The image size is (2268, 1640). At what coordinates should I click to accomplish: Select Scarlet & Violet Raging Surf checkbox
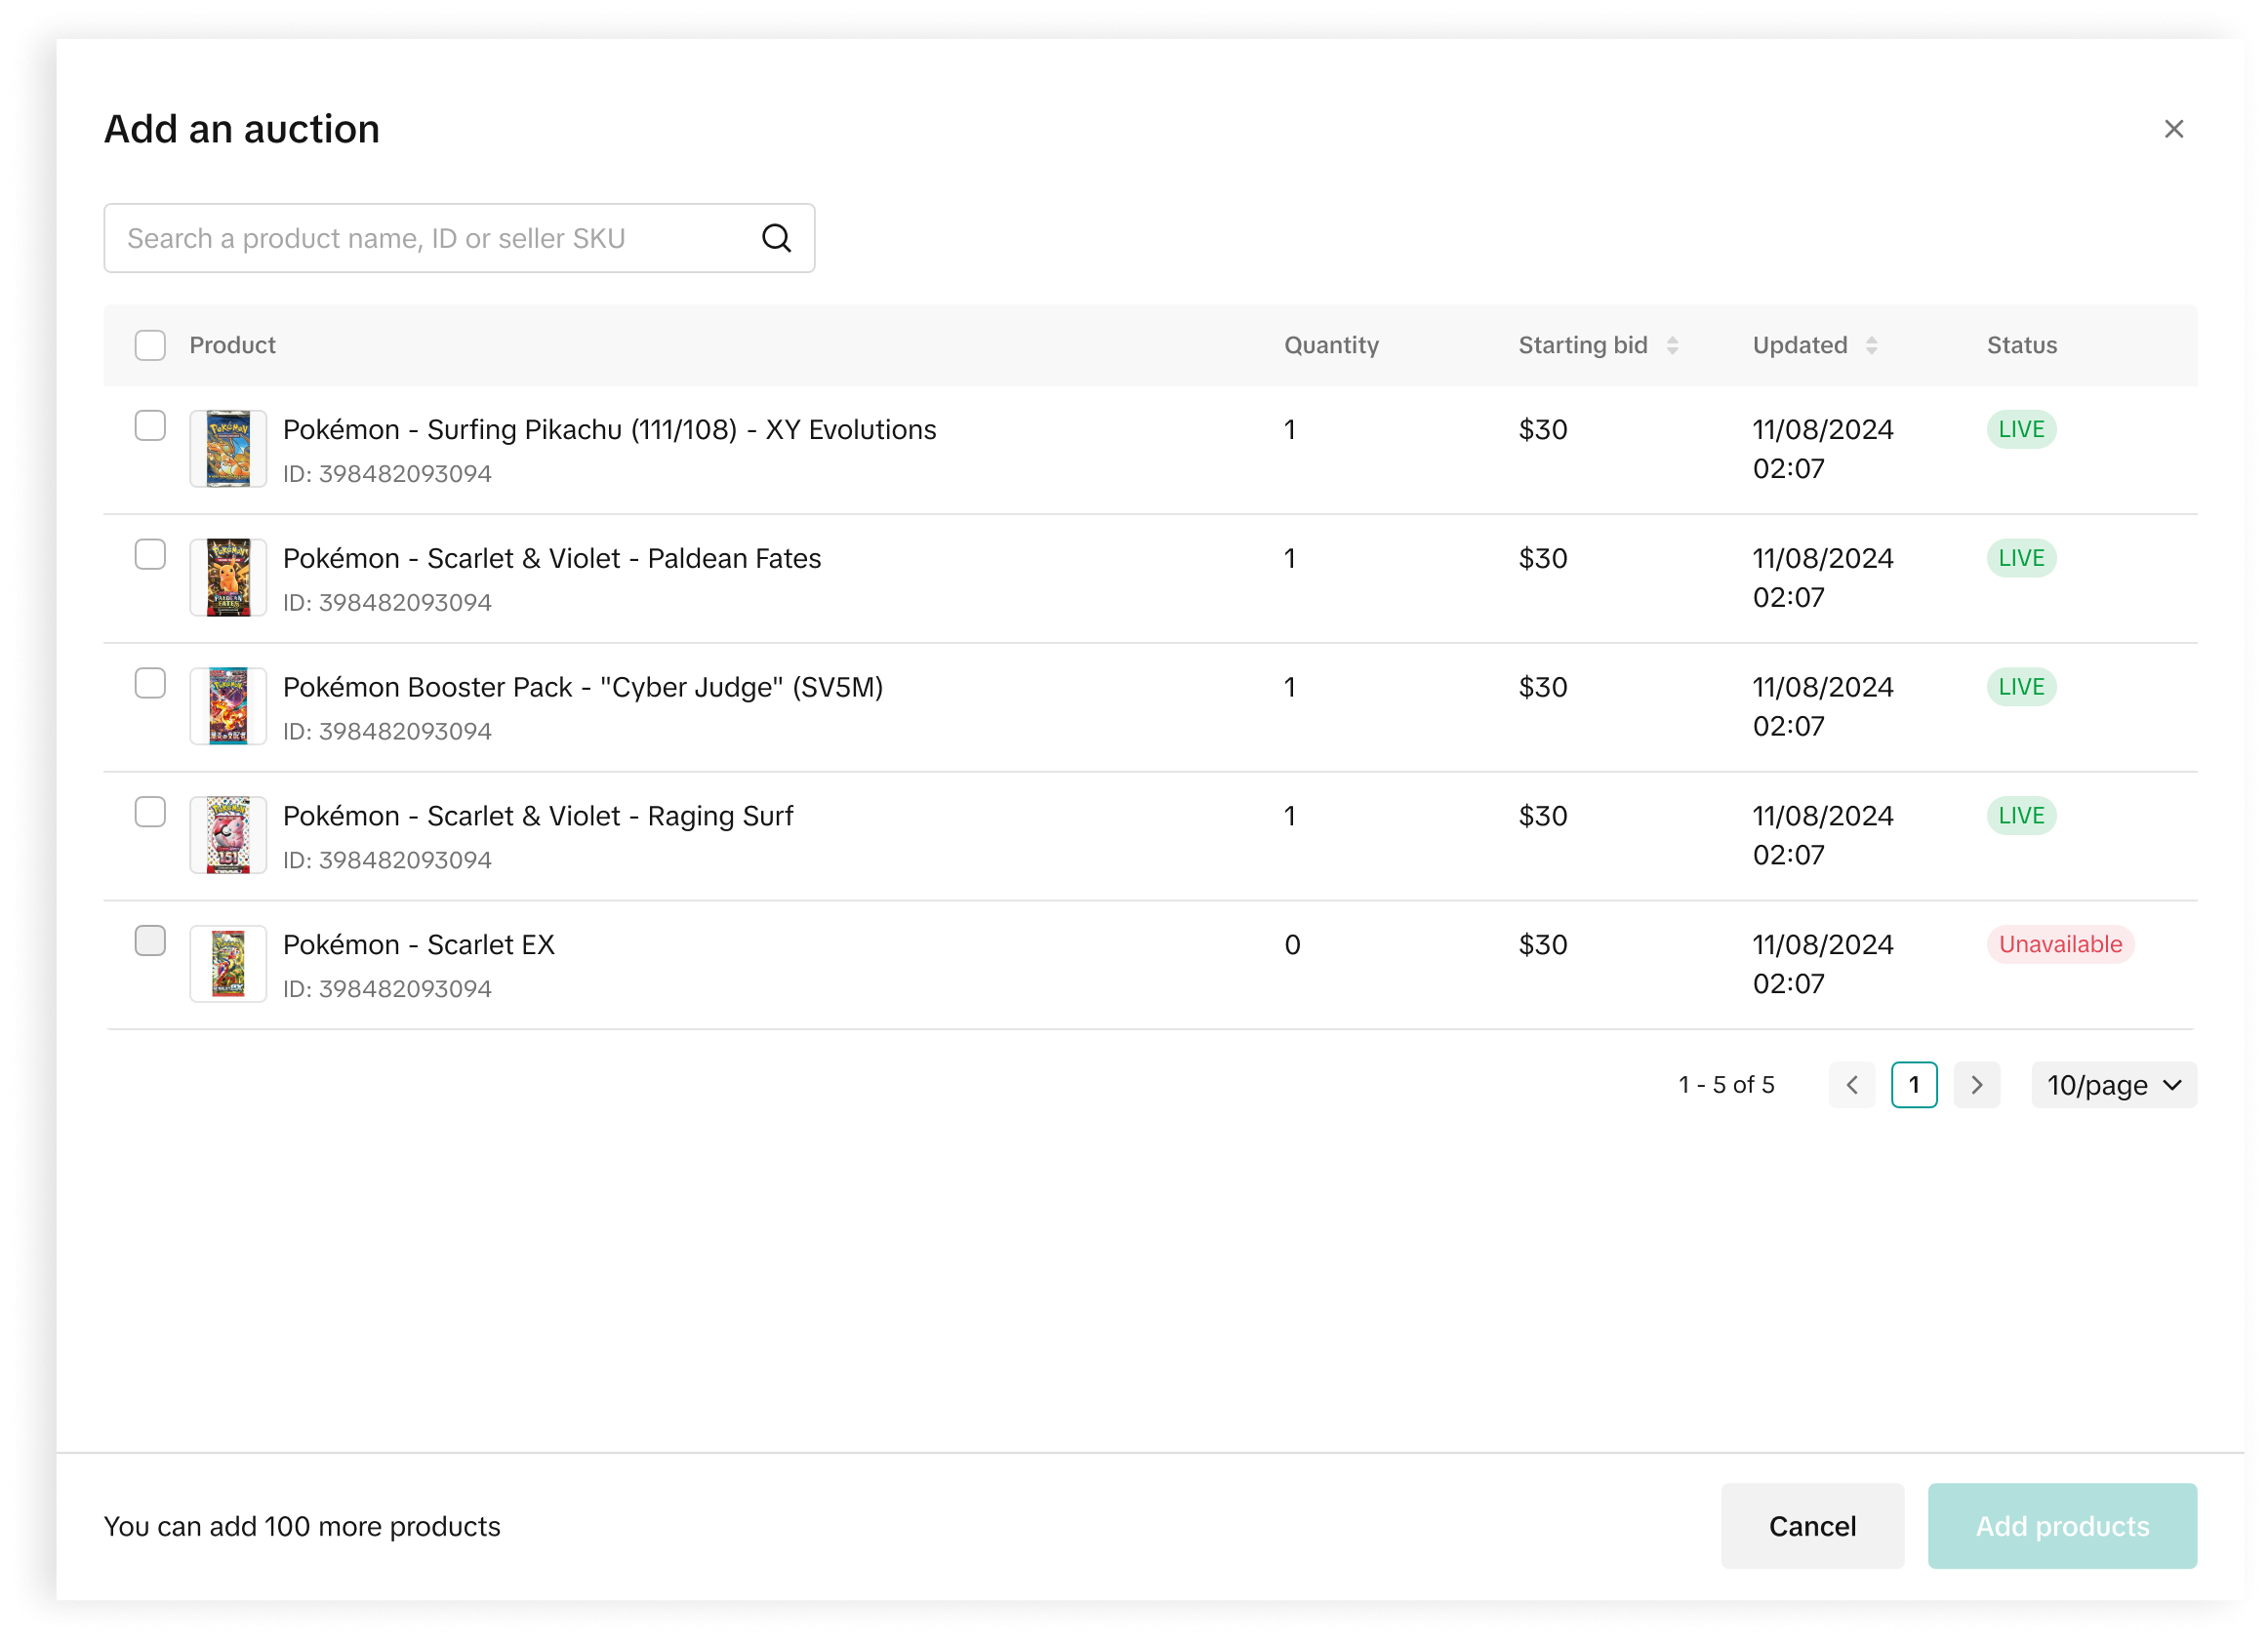pyautogui.click(x=150, y=812)
